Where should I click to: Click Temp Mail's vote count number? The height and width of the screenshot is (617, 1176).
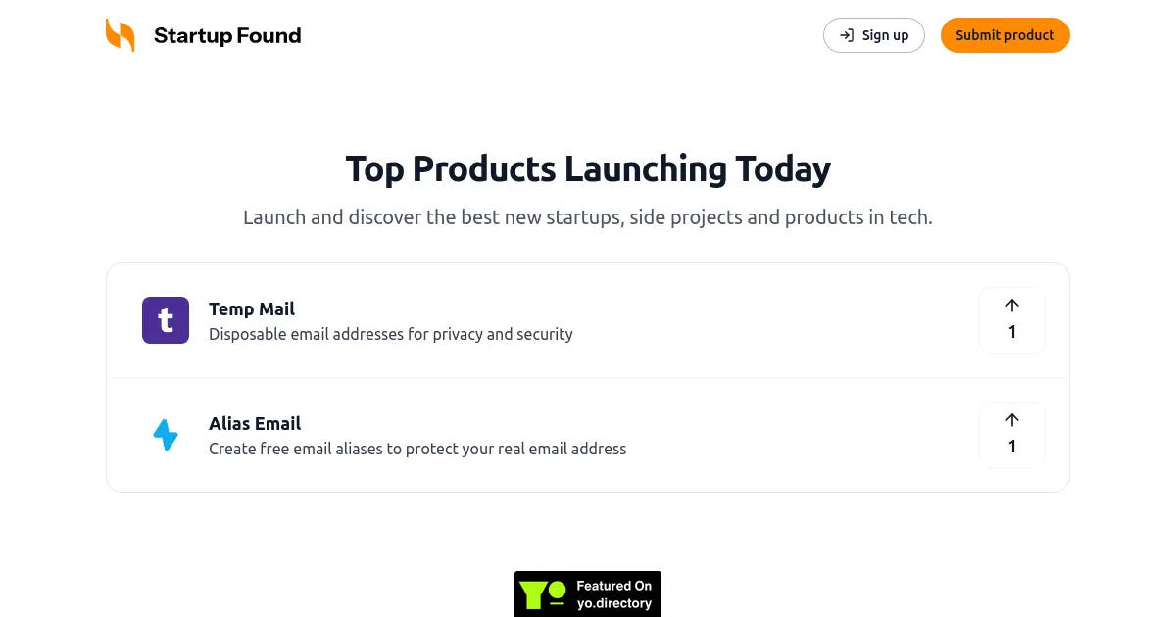[1012, 333]
